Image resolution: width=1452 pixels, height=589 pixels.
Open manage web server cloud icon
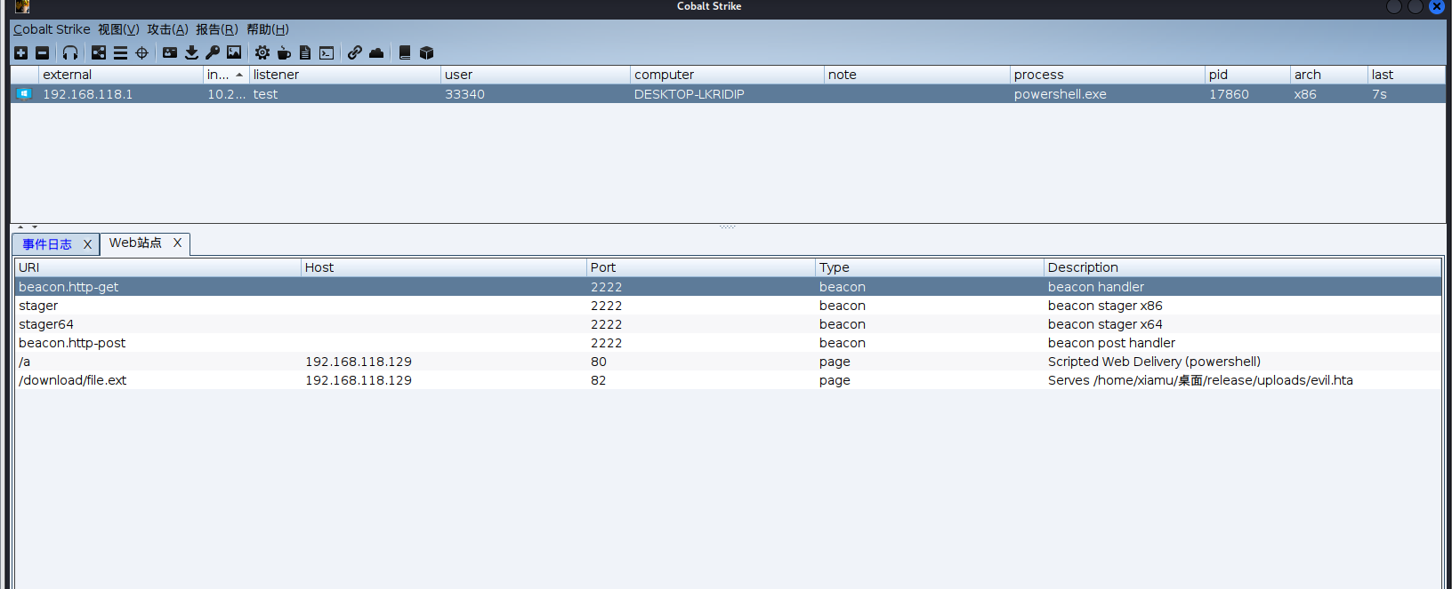pyautogui.click(x=376, y=53)
